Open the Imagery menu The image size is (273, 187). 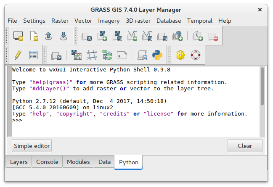point(109,21)
